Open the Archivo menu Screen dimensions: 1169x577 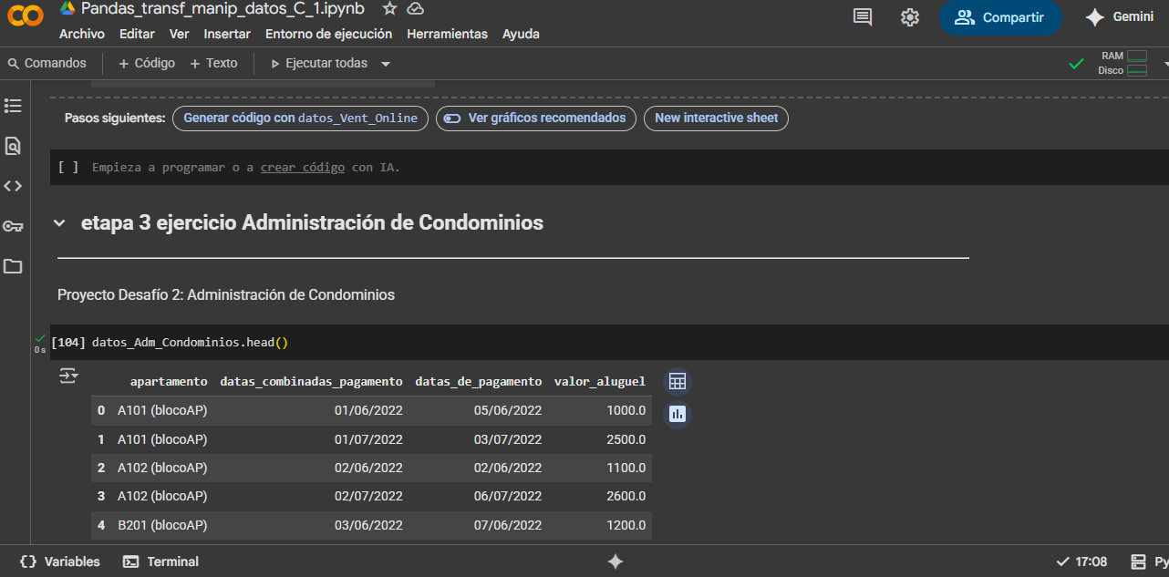tap(82, 34)
